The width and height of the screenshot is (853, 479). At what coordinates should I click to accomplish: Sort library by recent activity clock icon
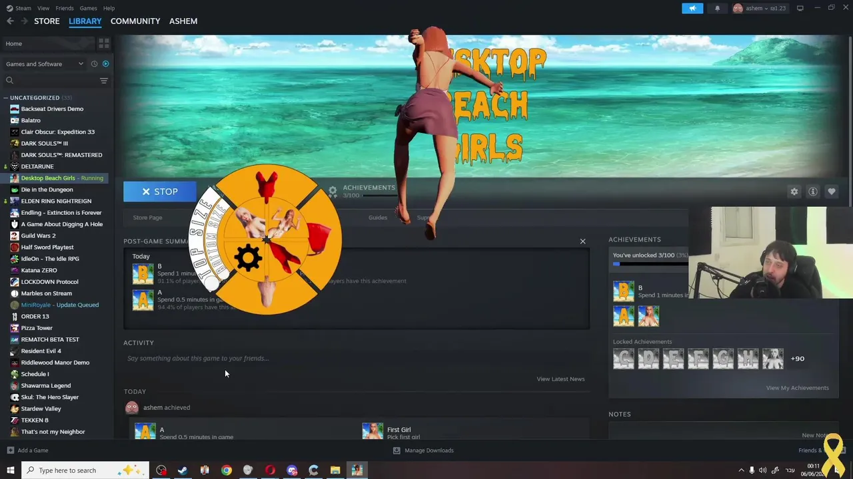pyautogui.click(x=94, y=64)
